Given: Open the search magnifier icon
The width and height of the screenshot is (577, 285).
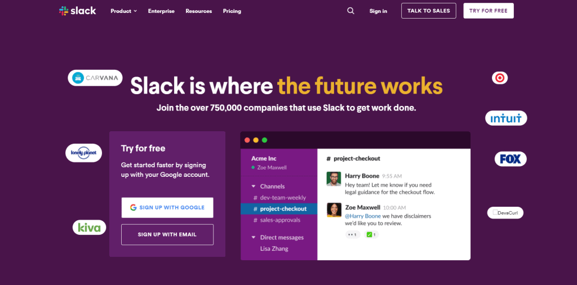Looking at the screenshot, I should (350, 11).
